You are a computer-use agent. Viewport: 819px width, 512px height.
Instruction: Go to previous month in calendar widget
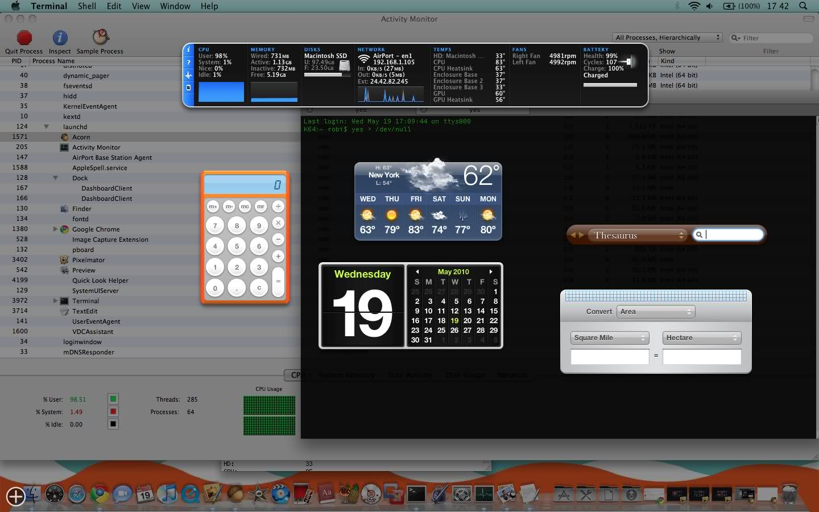coord(417,271)
